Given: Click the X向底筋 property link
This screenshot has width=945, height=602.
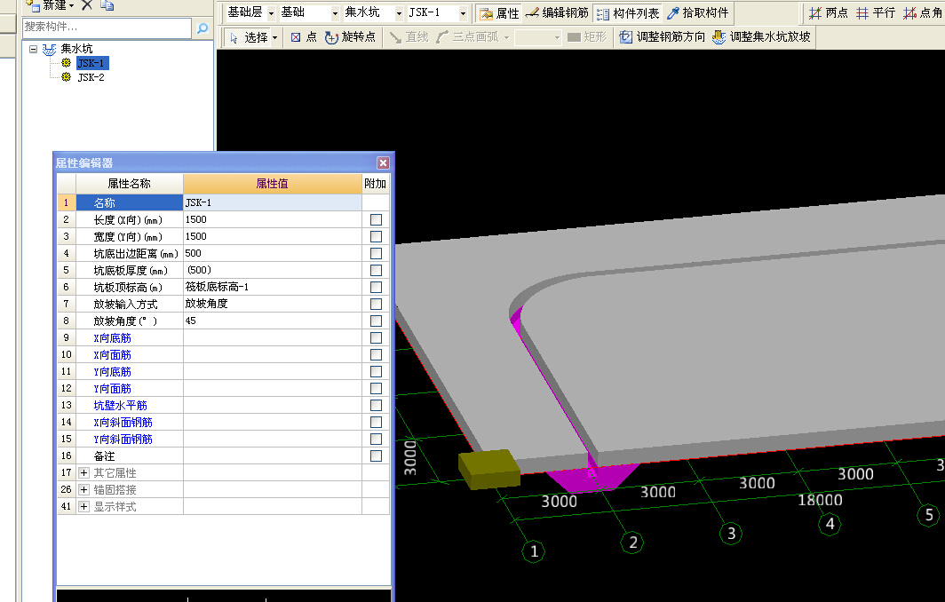Looking at the screenshot, I should pyautogui.click(x=112, y=338).
